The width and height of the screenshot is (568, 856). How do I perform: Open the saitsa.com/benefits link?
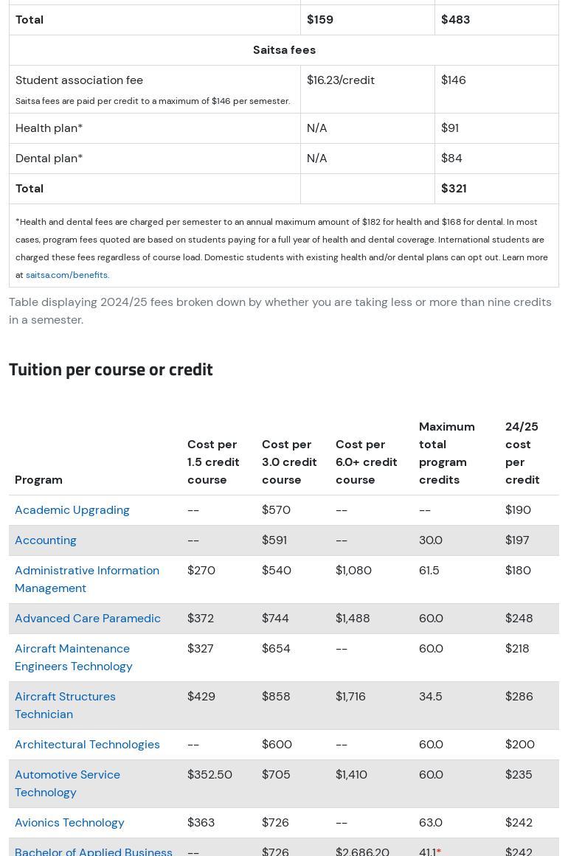pos(67,275)
